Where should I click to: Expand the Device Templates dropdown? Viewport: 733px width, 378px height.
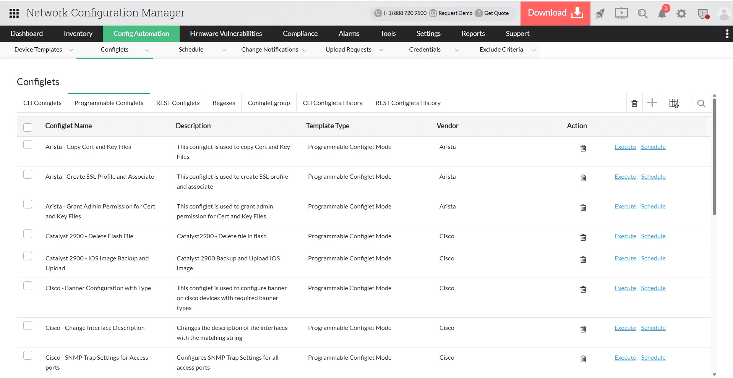click(43, 50)
